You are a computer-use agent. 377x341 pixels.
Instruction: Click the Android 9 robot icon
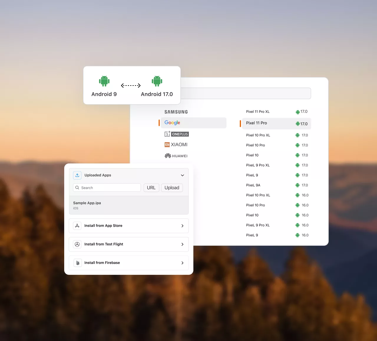pyautogui.click(x=104, y=81)
